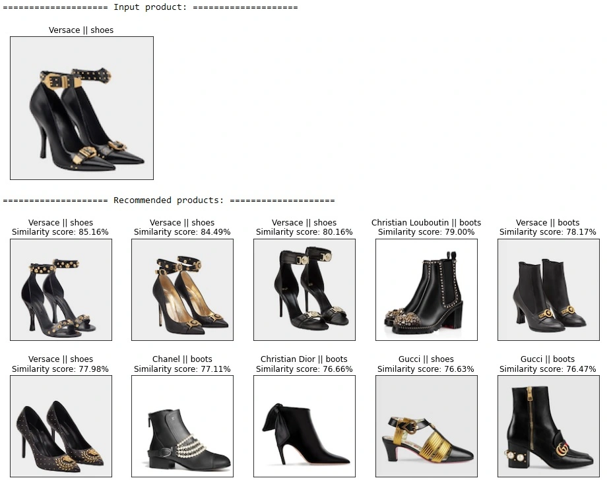This screenshot has height=480, width=611.
Task: Select the 'Chanel || boots' title label
Action: [x=182, y=359]
